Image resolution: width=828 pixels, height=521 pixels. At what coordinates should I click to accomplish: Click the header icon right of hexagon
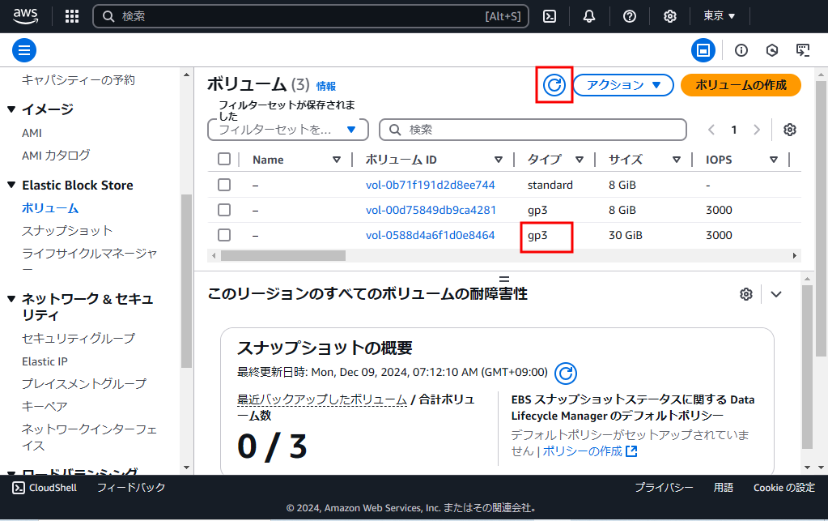click(x=803, y=50)
